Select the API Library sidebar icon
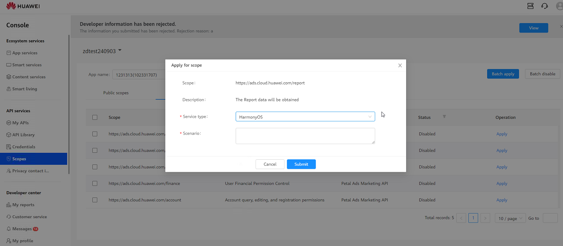 [x=8, y=135]
